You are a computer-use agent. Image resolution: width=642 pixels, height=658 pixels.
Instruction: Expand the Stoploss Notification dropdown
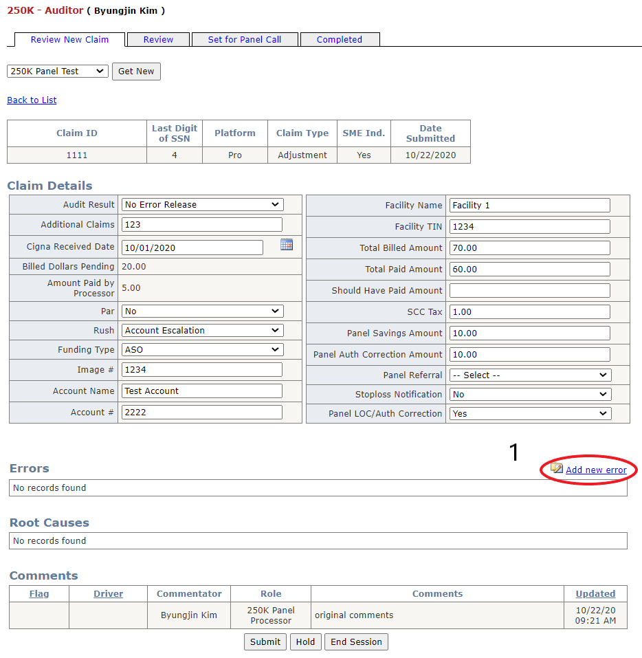(531, 395)
